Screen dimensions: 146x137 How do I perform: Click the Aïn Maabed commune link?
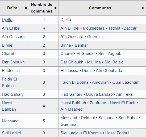coord(72,109)
